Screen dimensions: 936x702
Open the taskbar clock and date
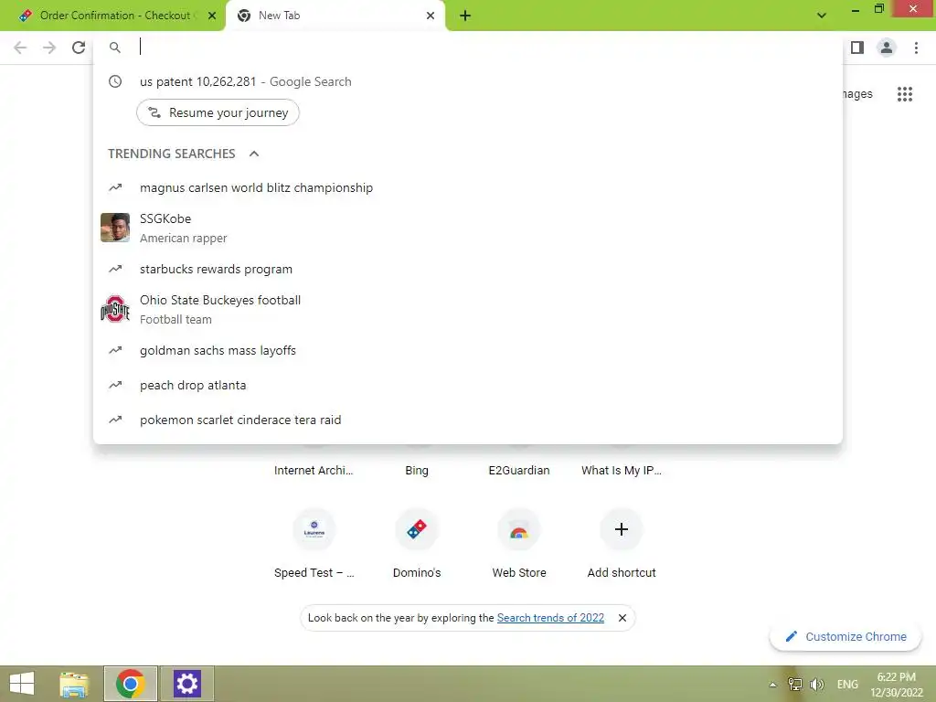tap(897, 684)
